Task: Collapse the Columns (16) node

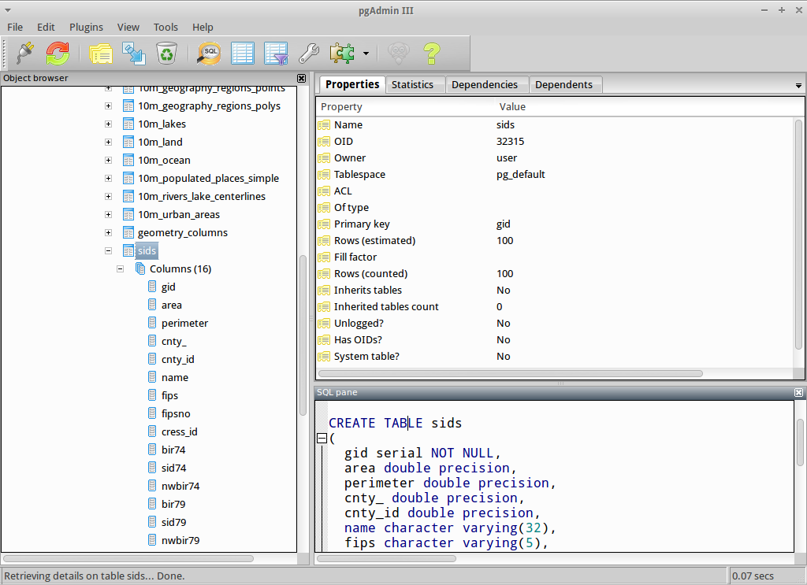Action: (x=120, y=269)
